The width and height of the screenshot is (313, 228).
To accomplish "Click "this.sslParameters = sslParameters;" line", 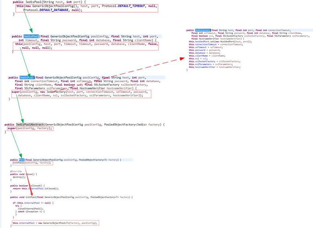I will coord(211,64).
